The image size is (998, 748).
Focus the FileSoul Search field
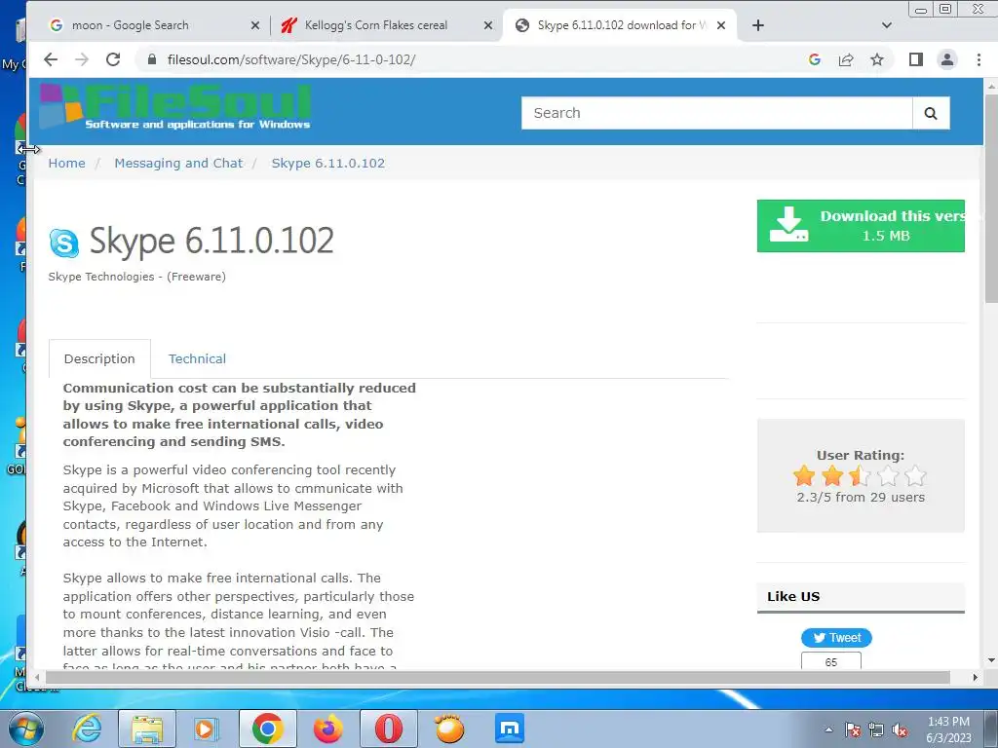(x=716, y=113)
